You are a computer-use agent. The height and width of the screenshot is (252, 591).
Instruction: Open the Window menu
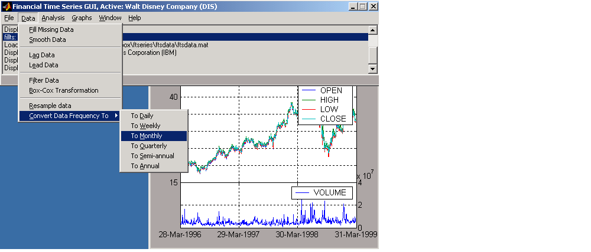pyautogui.click(x=110, y=18)
